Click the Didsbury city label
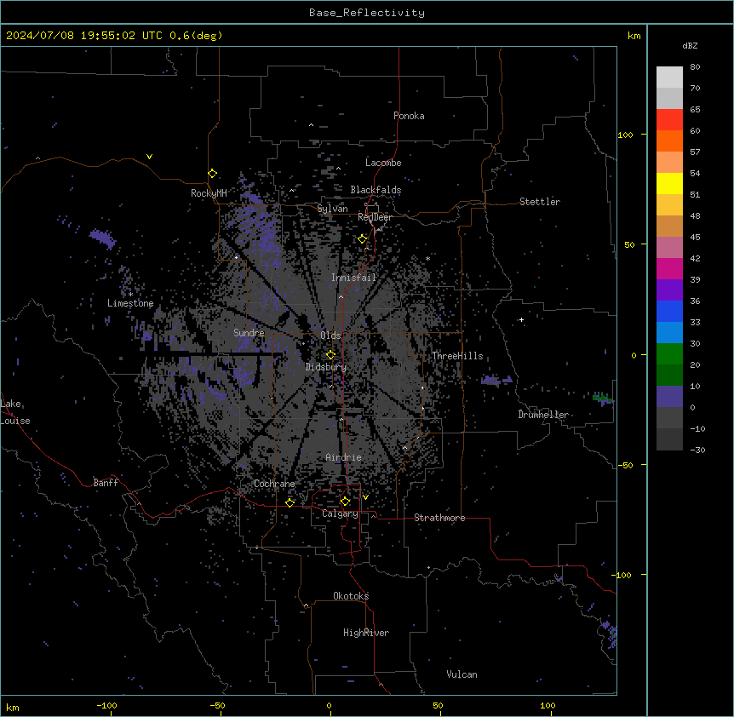The height and width of the screenshot is (717, 734). 326,367
